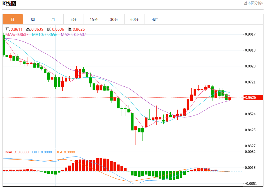This screenshot has width=265, height=187.
Task: Switch to the 5分 interval tab
Action: tap(73, 19)
